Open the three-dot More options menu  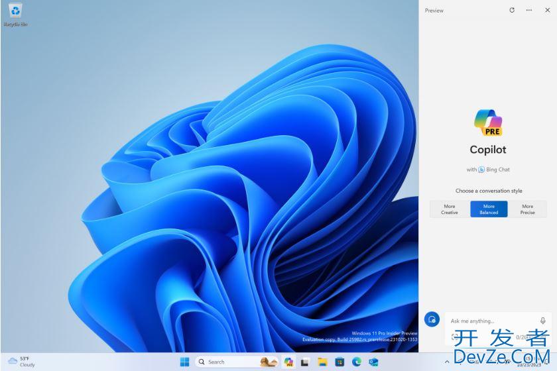[528, 10]
